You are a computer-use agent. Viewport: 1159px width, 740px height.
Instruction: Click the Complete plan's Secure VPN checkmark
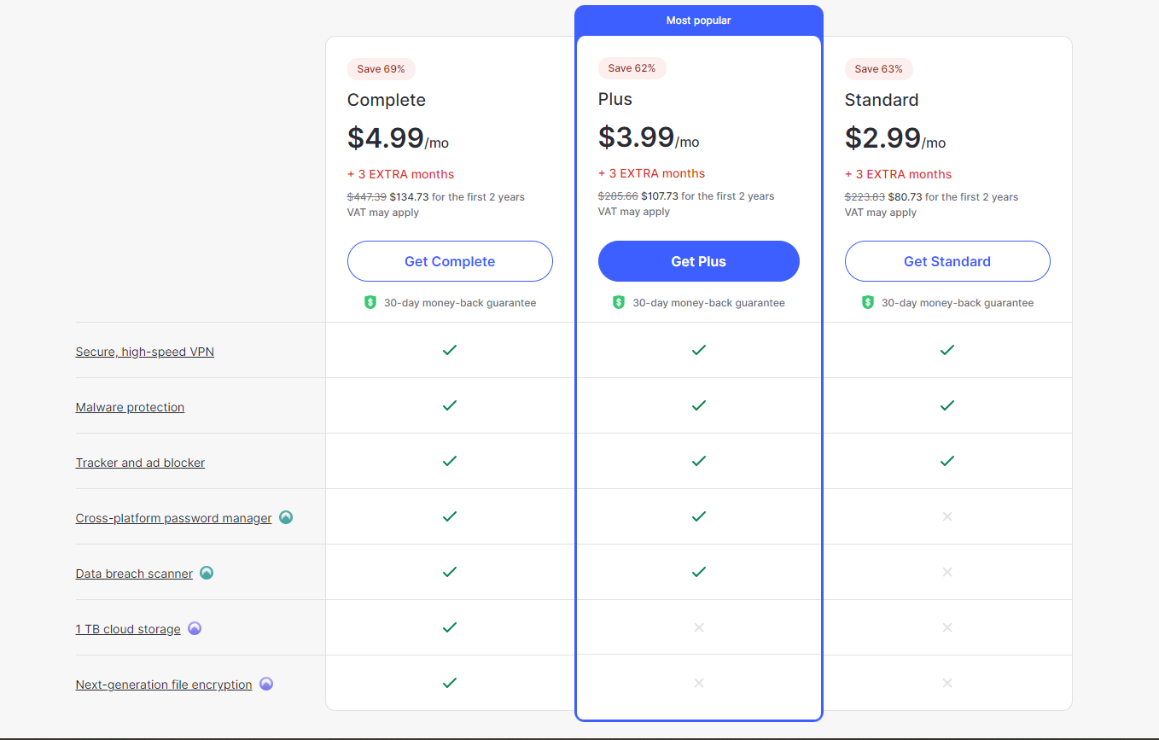pyautogui.click(x=450, y=350)
